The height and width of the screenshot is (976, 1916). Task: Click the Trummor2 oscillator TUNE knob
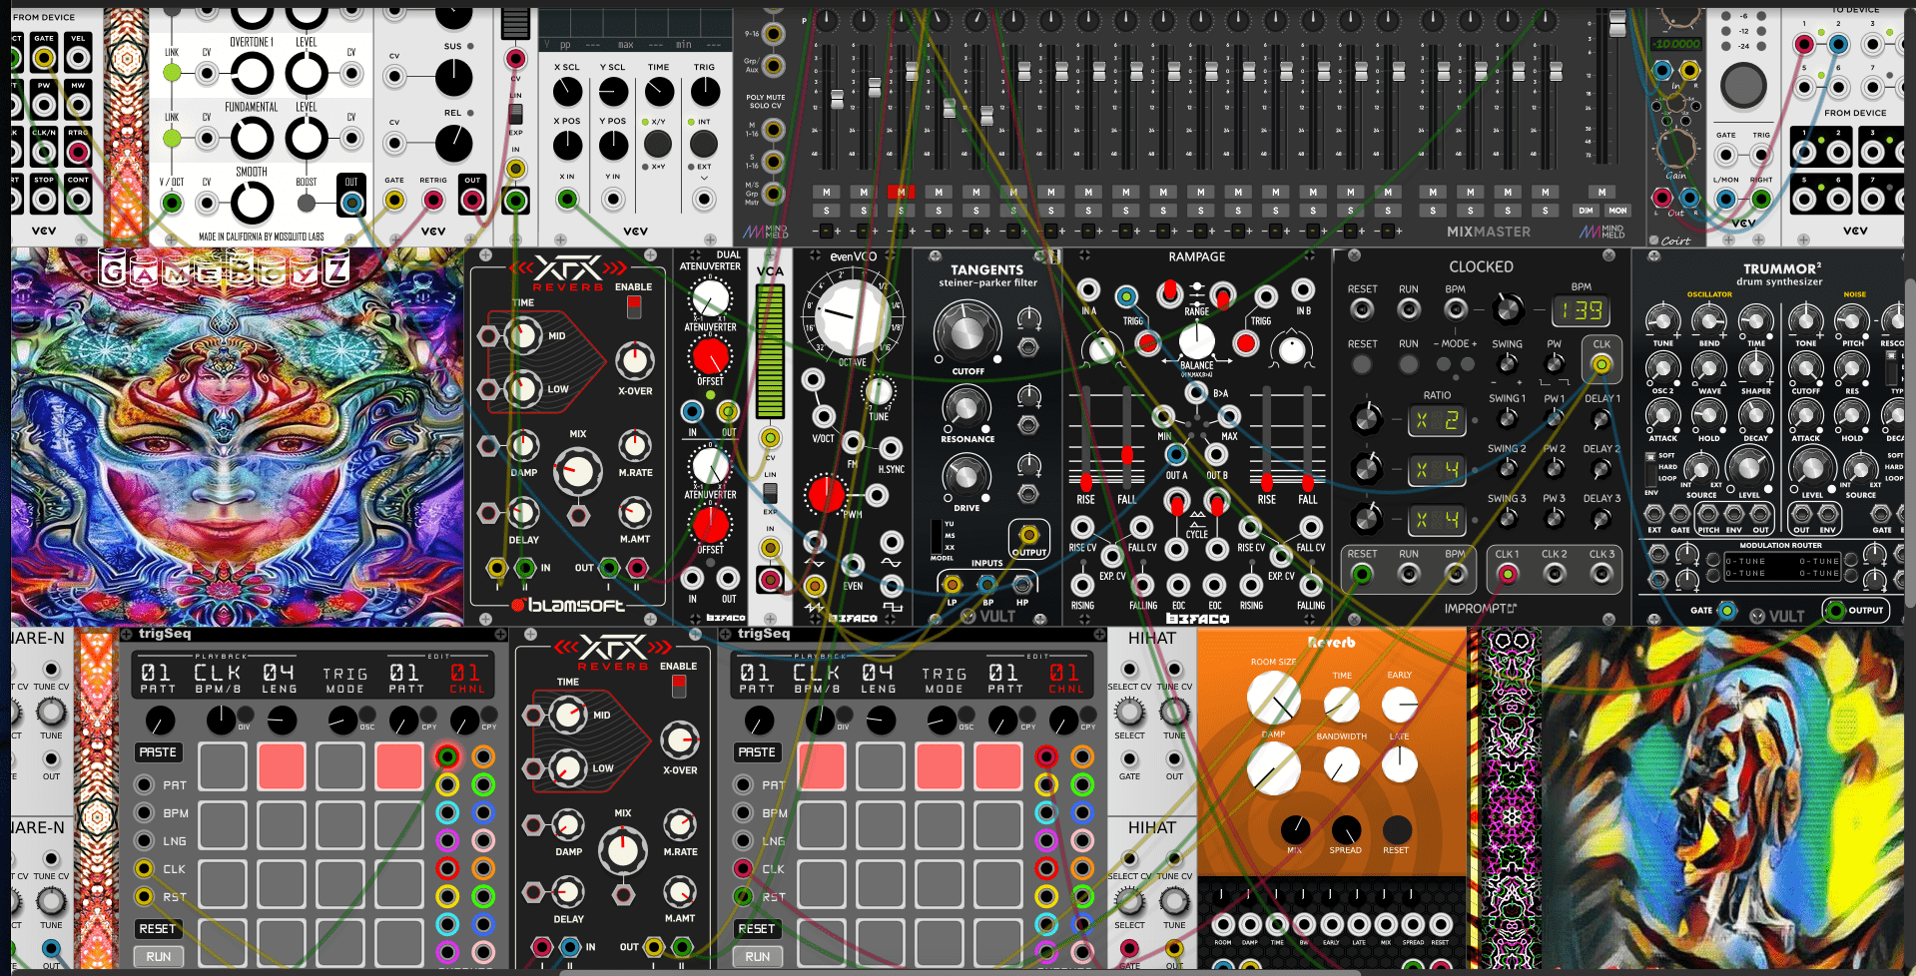[1661, 320]
